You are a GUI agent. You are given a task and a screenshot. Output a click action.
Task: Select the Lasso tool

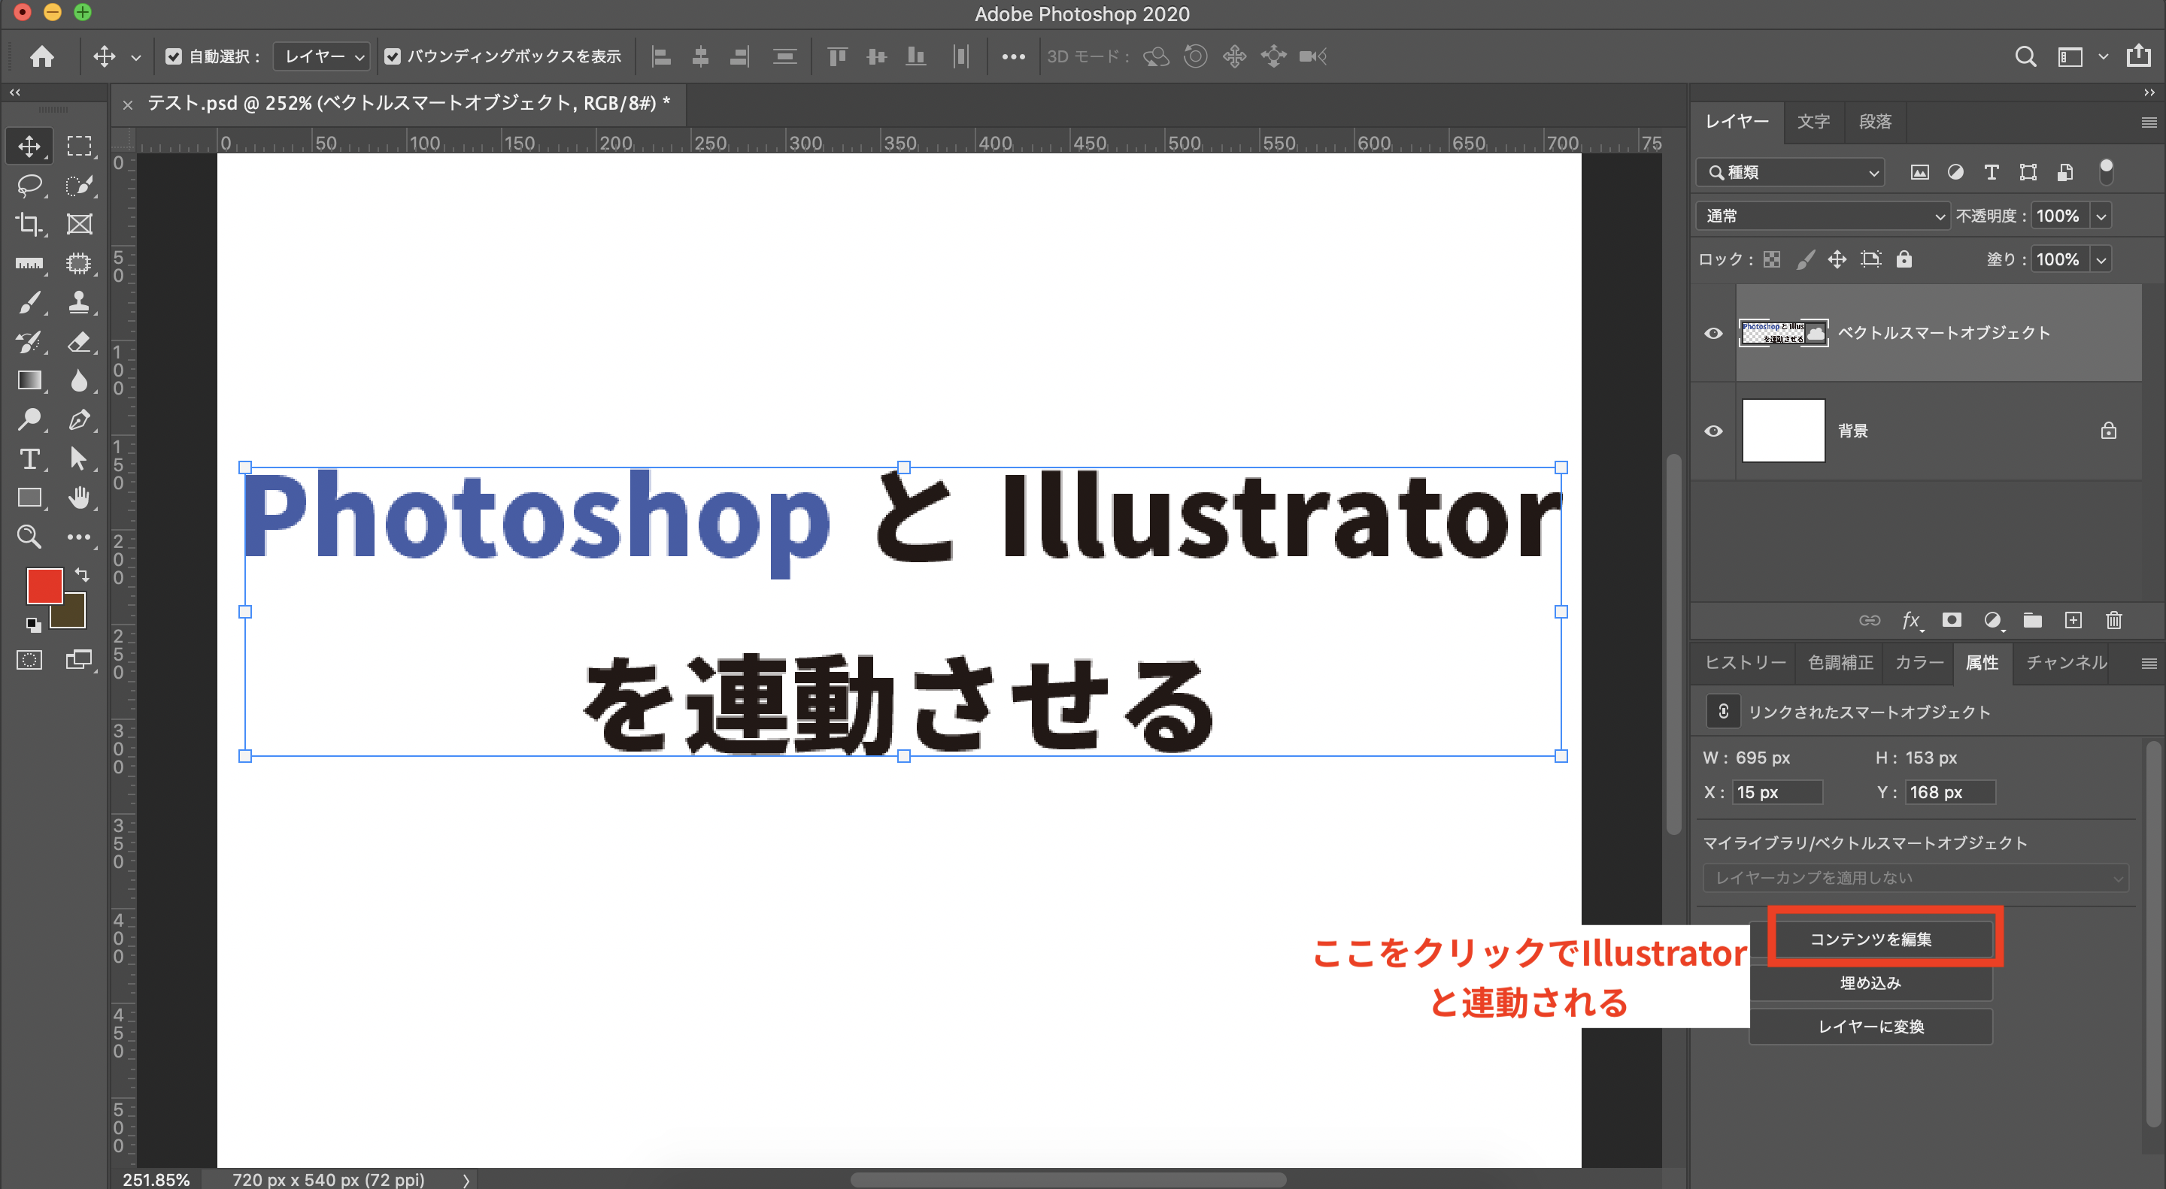[x=29, y=185]
